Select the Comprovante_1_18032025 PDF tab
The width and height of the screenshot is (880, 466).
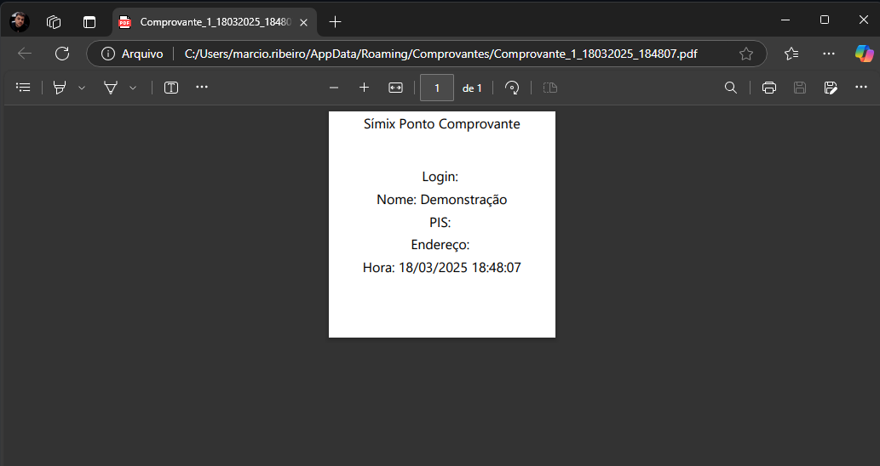215,22
